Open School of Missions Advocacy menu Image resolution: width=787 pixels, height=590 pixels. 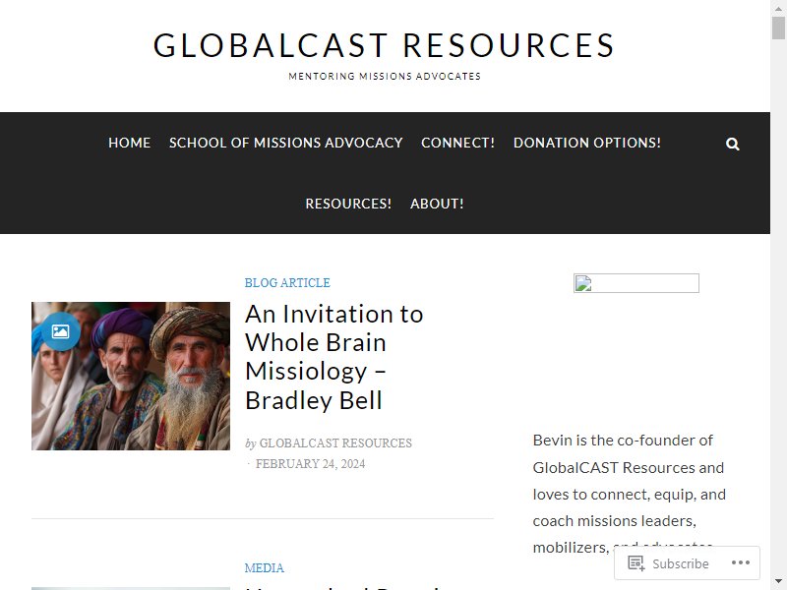[285, 143]
